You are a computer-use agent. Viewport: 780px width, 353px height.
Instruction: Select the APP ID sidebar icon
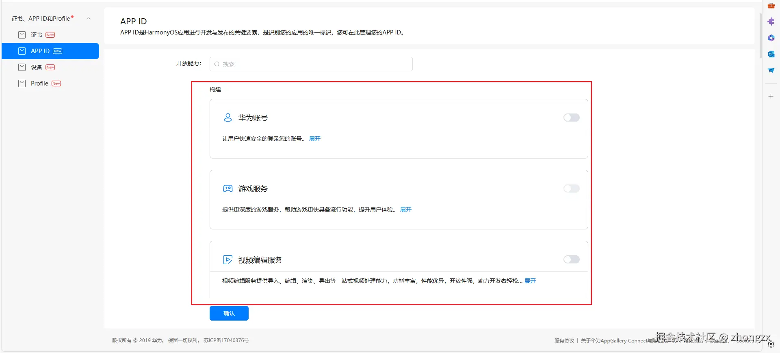coord(22,51)
